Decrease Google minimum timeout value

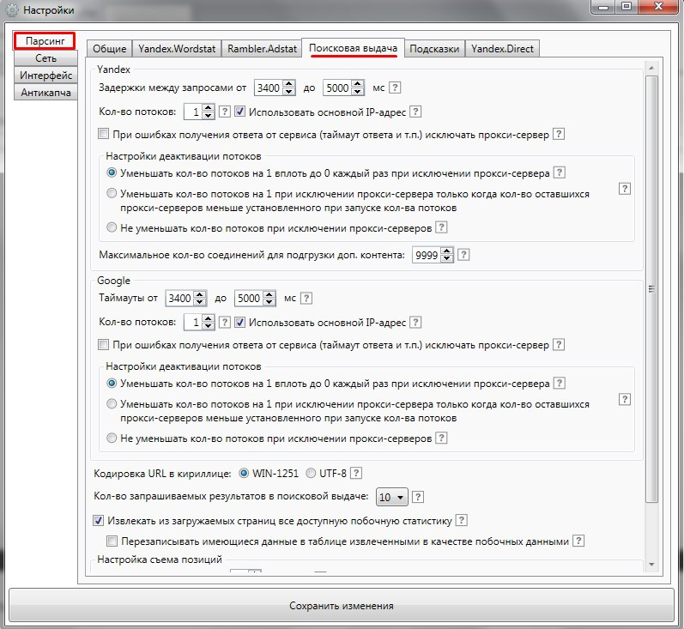coord(200,302)
